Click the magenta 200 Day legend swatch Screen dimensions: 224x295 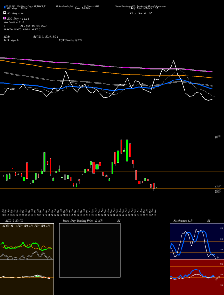(4, 18)
